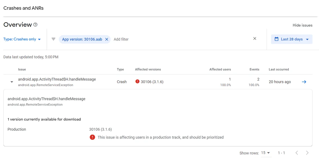
Task: Click the red production warning icon
Action: click(92, 137)
